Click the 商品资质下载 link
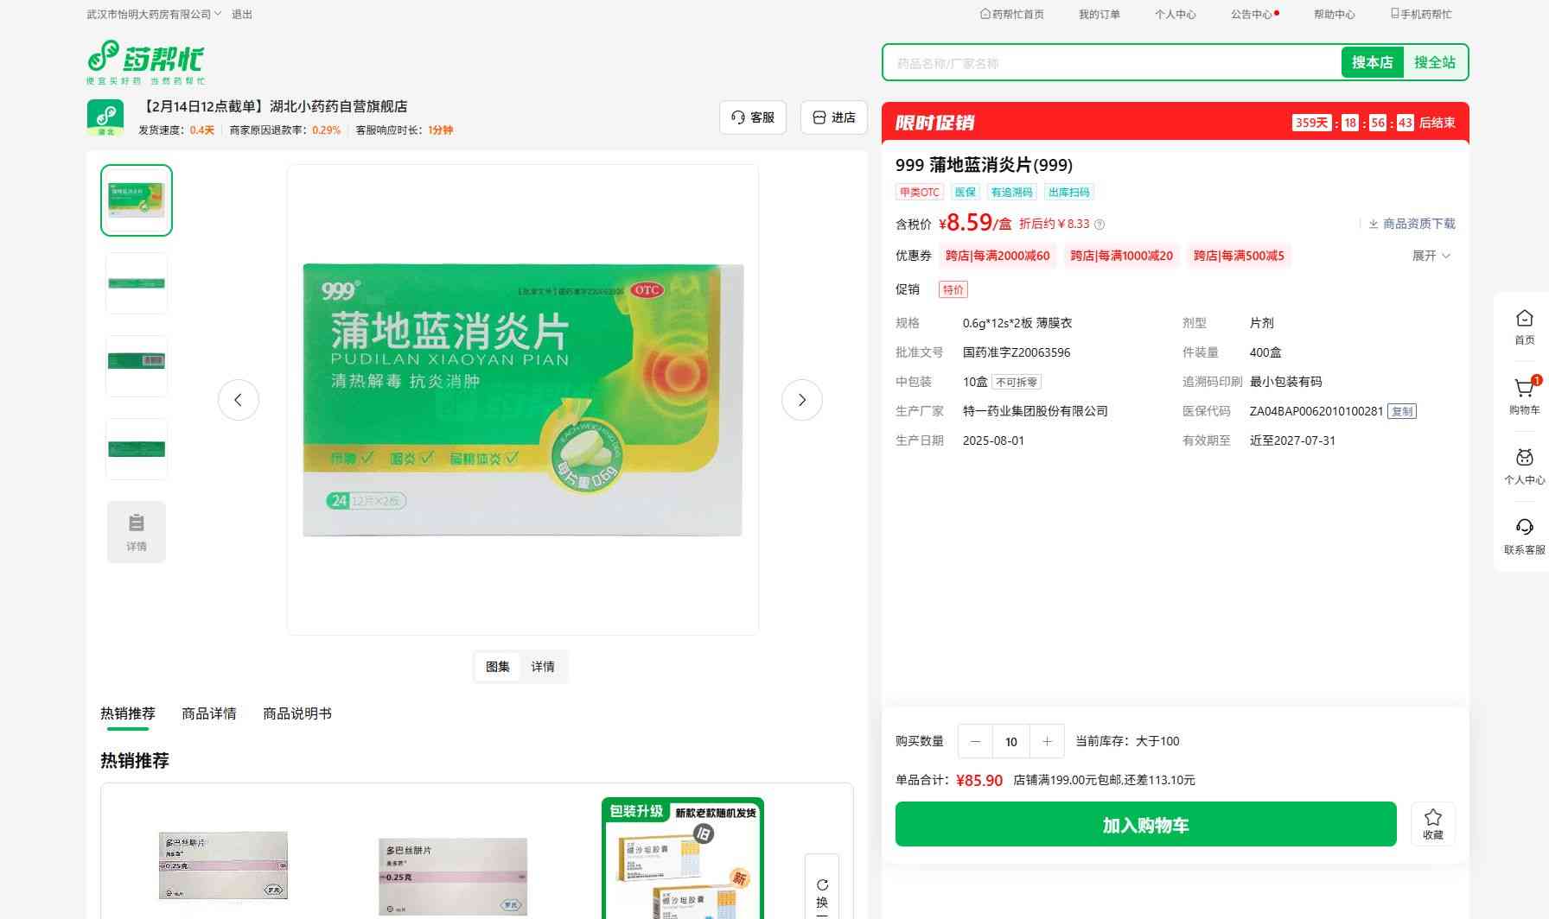Viewport: 1549px width, 919px height. tap(1412, 224)
